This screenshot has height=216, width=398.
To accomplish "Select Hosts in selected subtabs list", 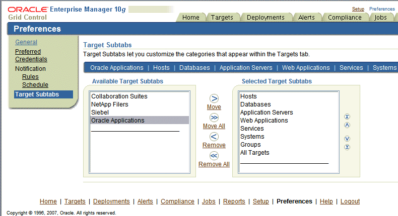I will pyautogui.click(x=289, y=96).
